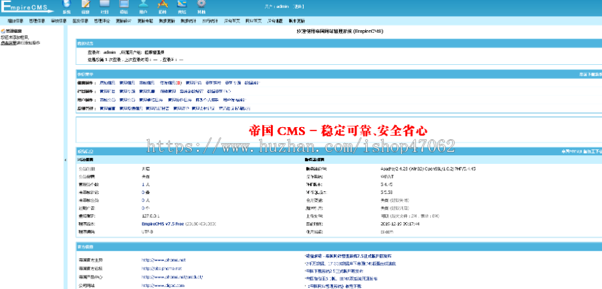Select 更新专题 in the top submenu bar

(145, 21)
